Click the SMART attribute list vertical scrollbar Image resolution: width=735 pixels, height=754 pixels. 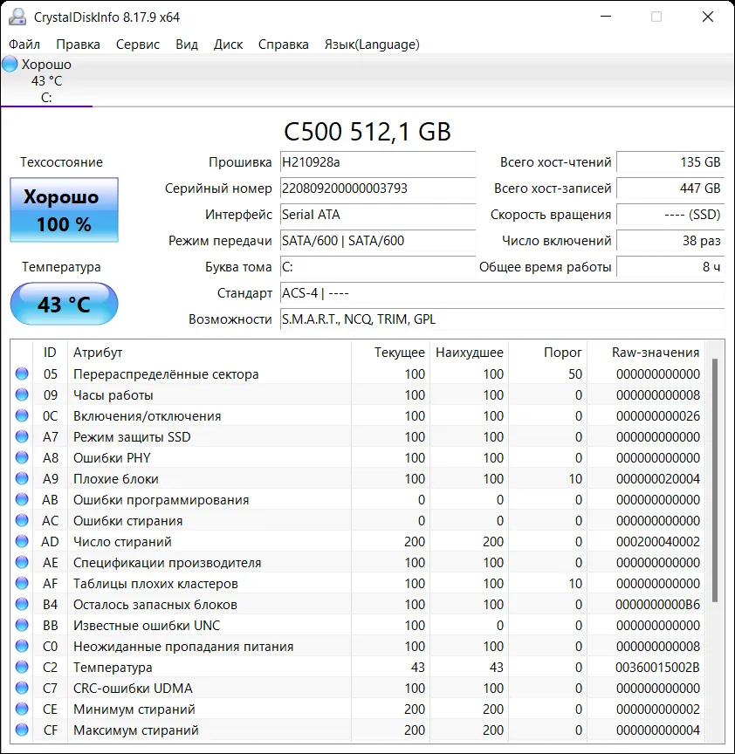[716, 480]
